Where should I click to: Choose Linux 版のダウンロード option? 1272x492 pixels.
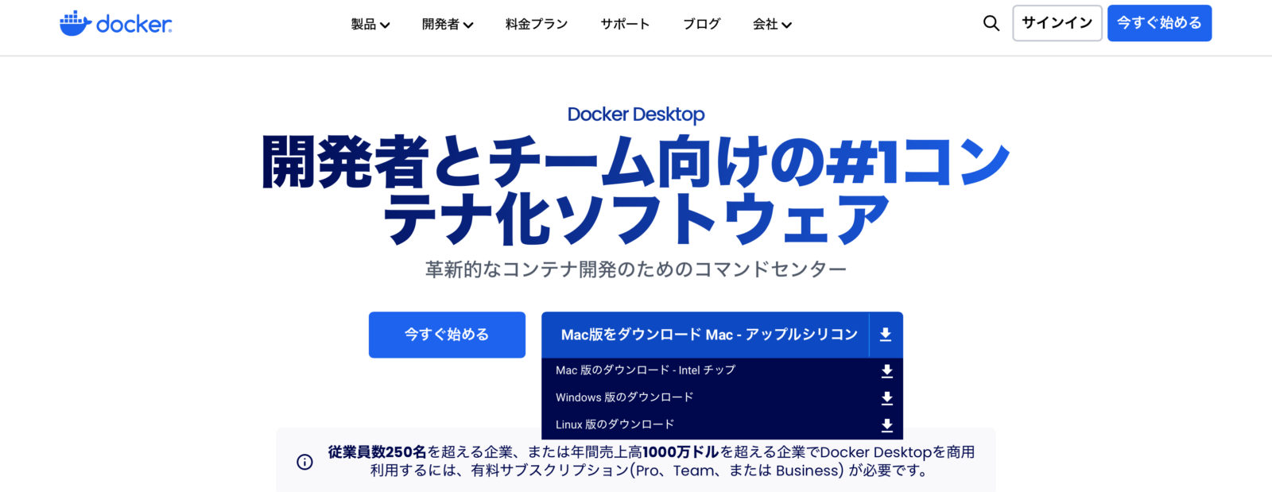(x=615, y=424)
